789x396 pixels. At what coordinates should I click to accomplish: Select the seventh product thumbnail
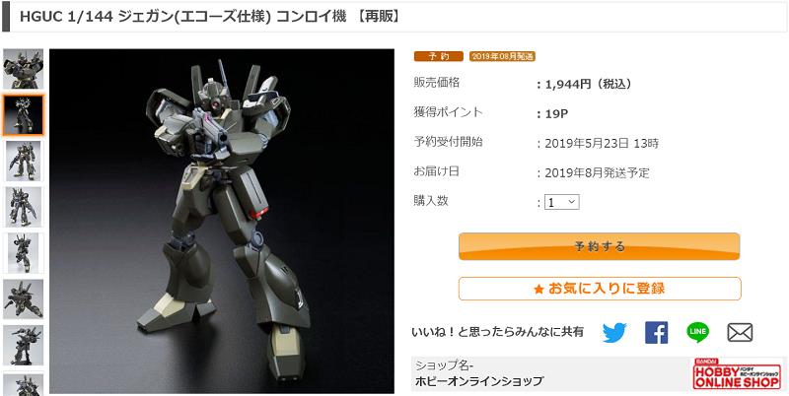23,345
